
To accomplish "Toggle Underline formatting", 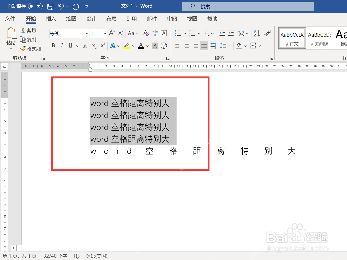I will 70,46.
